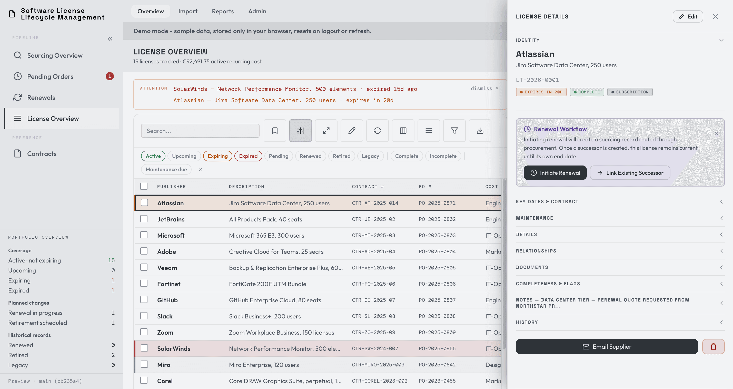733x389 pixels.
Task: Click the Email Supplier button
Action: tap(607, 347)
